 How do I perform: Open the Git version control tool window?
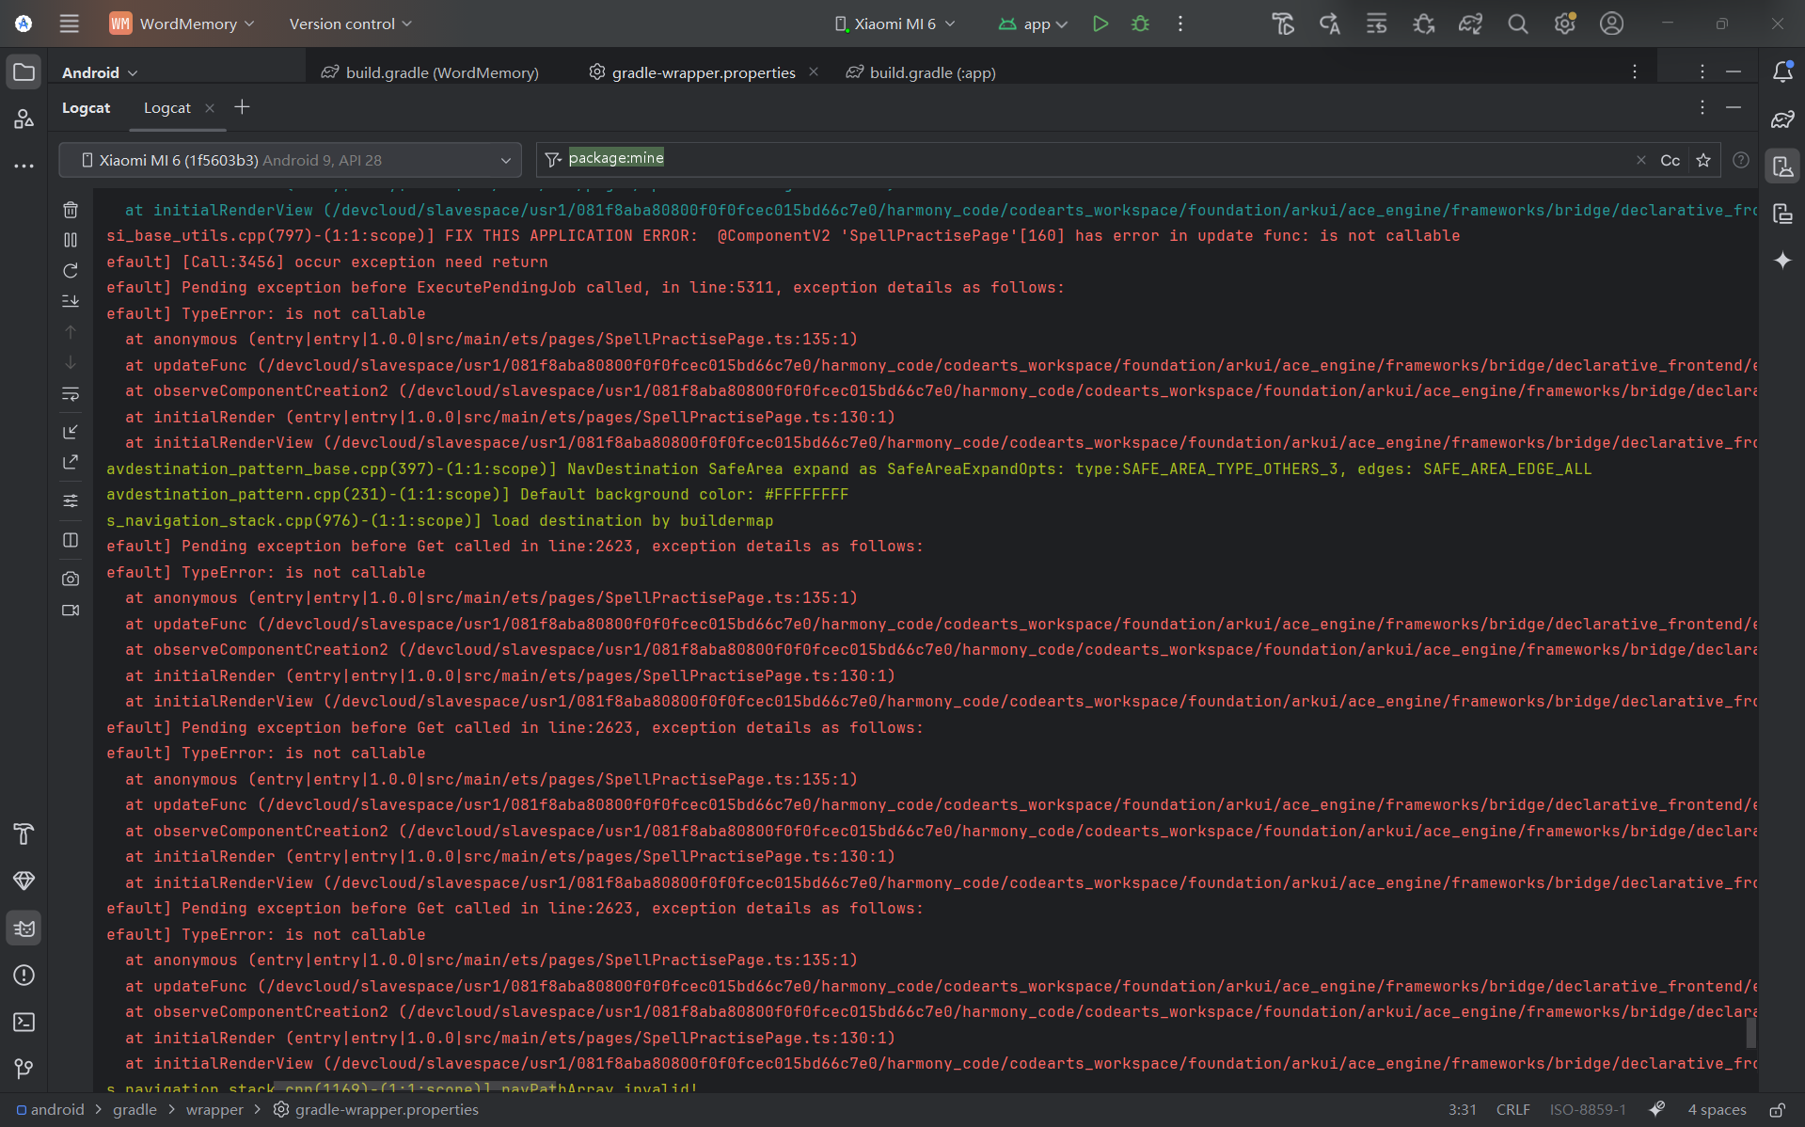24,1069
